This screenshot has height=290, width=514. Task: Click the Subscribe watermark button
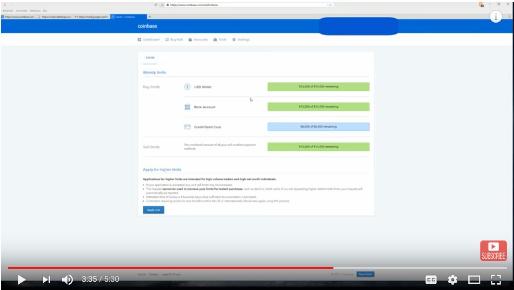pyautogui.click(x=493, y=251)
